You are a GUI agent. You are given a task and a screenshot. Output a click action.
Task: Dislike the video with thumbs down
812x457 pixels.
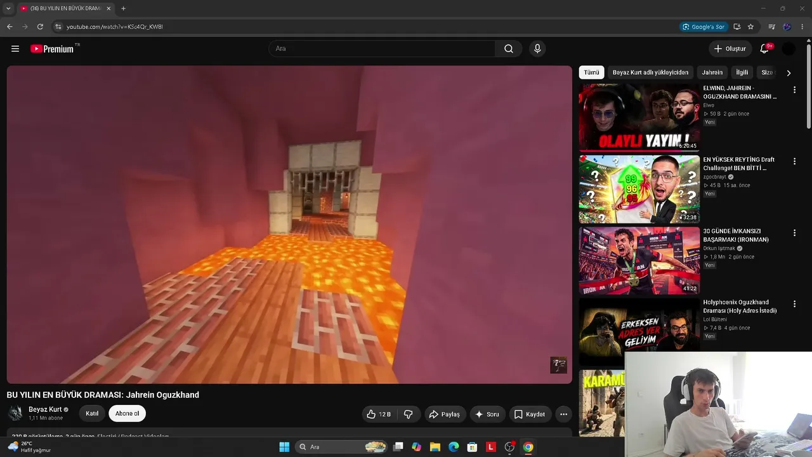click(409, 414)
